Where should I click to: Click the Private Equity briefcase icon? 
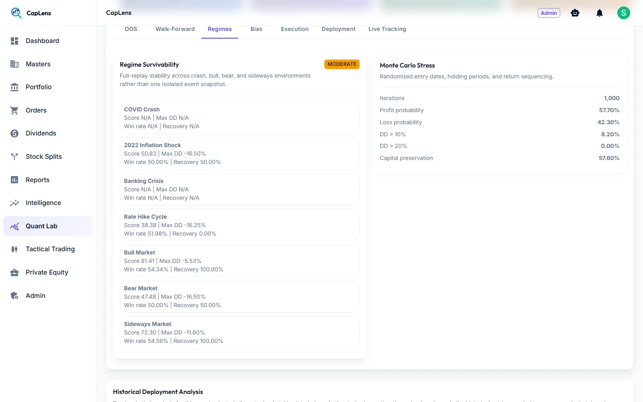(x=14, y=273)
